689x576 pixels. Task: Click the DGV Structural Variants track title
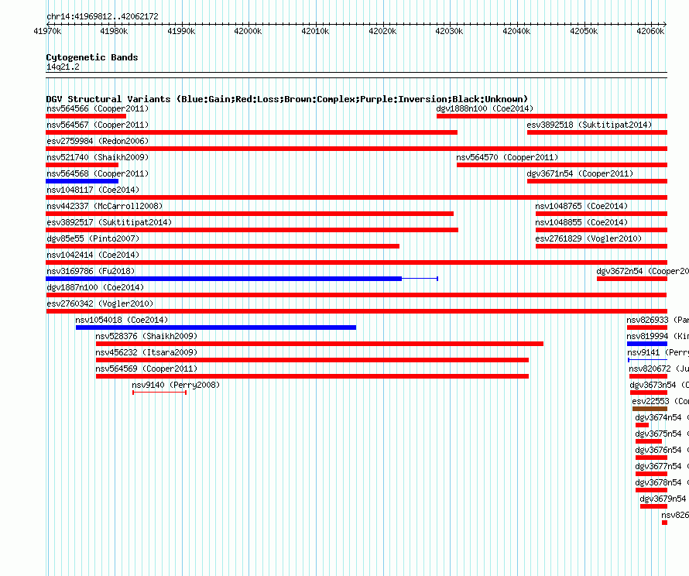tap(287, 99)
